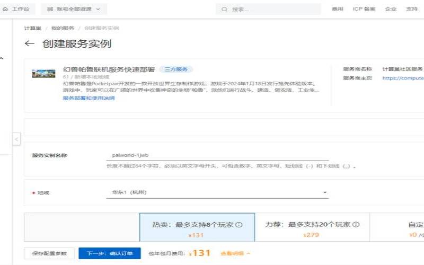Click the 服务实例名称 input field
Viewport: 424px width, 265px height.
[217, 155]
